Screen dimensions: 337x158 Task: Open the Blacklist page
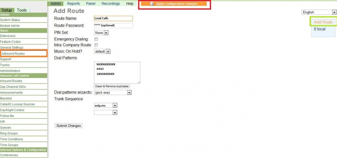[x=24, y=99]
